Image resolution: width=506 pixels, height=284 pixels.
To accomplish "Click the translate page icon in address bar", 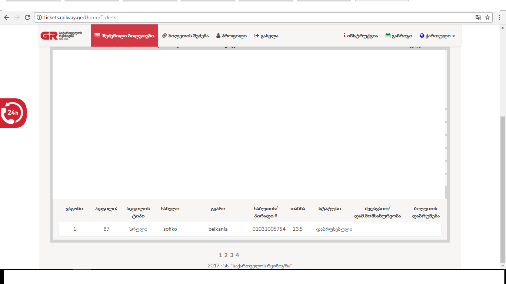I will (478, 17).
